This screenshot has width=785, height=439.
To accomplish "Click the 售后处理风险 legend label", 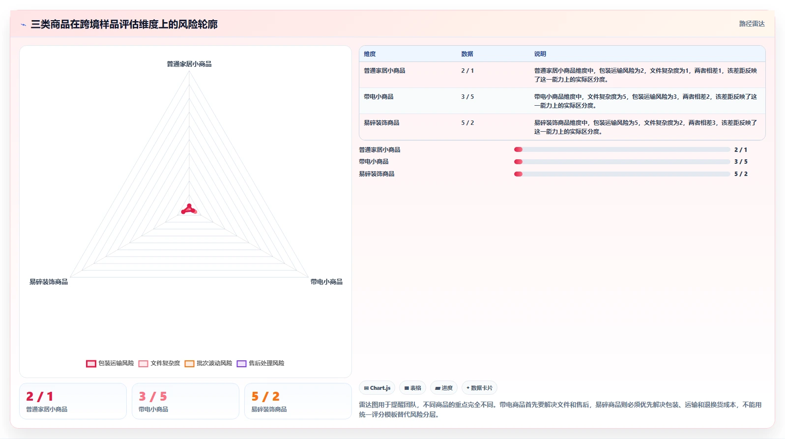I will [x=266, y=363].
